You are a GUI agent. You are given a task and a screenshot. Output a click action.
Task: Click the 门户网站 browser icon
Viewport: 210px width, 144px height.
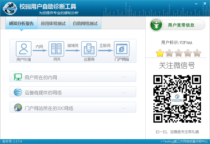coord(122,49)
